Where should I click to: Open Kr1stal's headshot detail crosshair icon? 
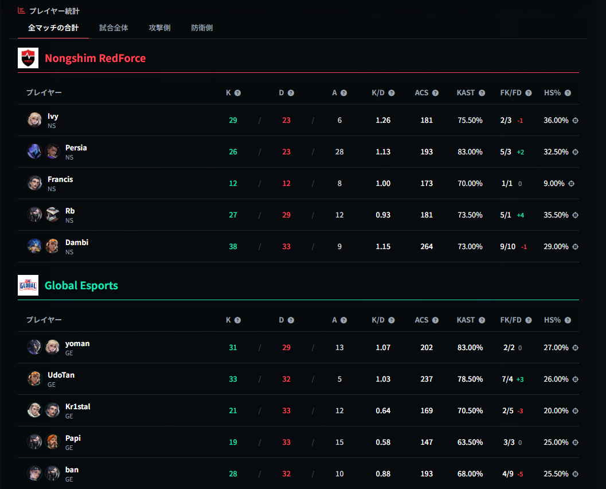pos(575,411)
